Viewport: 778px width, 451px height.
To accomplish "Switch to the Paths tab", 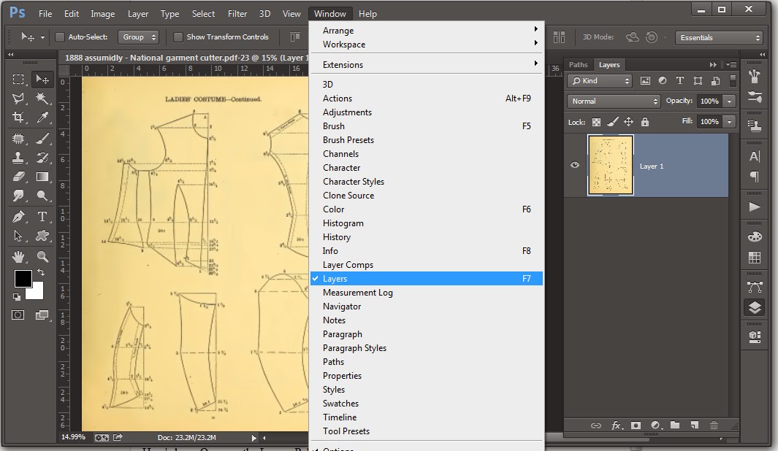I will coord(578,64).
